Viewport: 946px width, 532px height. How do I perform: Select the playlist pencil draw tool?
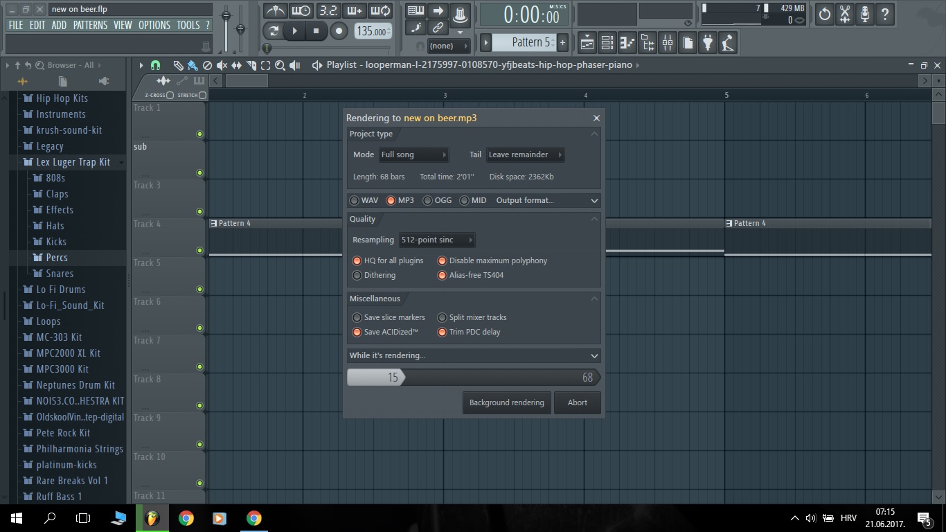(x=178, y=65)
